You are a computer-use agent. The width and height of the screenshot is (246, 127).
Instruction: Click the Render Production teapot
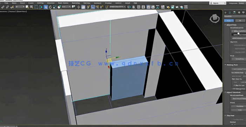pos(177,7)
